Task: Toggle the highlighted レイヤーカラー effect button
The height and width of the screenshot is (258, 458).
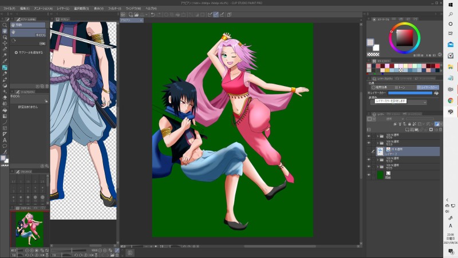Action: [x=428, y=87]
